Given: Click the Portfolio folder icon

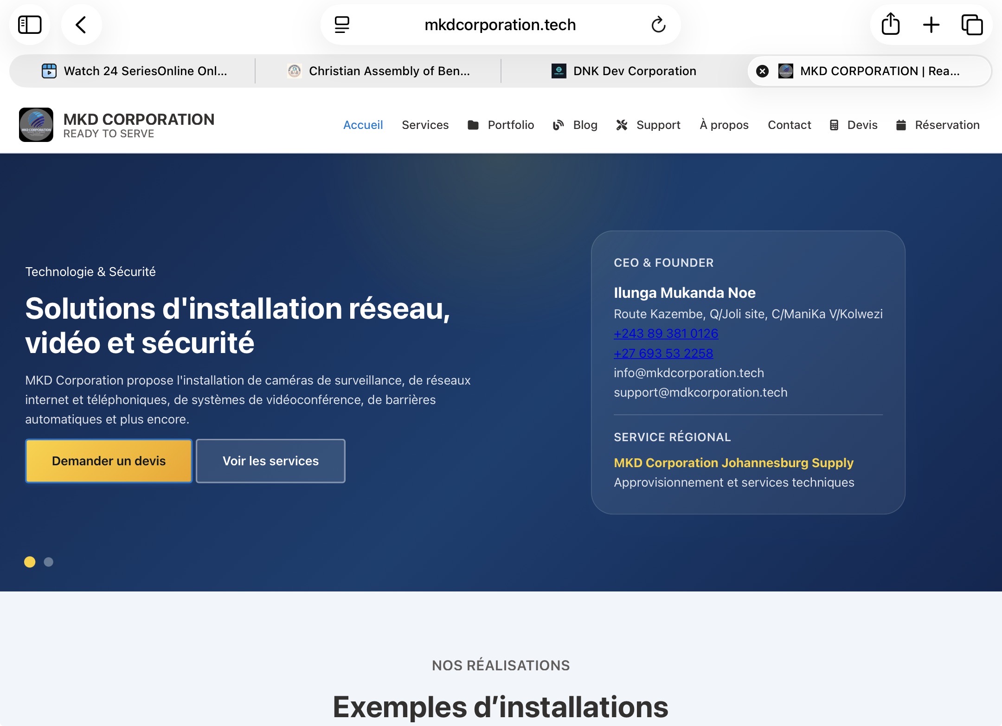Looking at the screenshot, I should pyautogui.click(x=473, y=125).
